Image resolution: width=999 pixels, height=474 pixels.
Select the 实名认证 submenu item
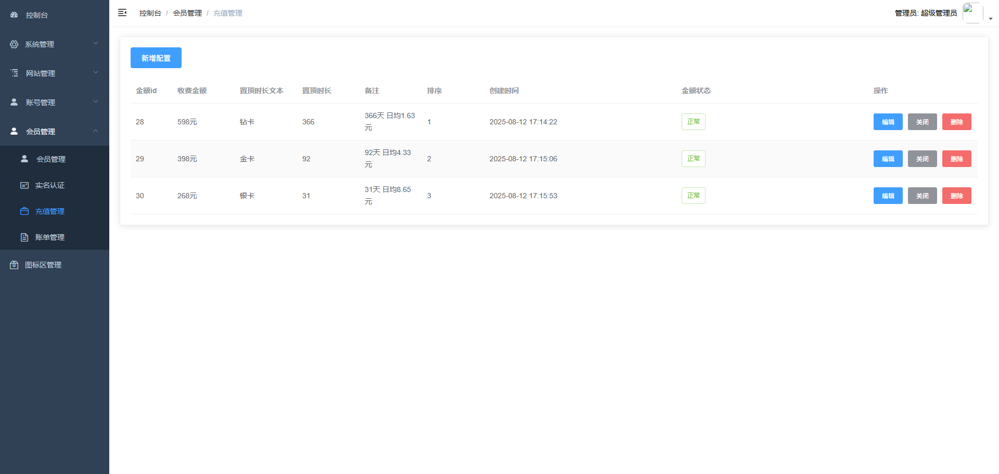point(50,185)
